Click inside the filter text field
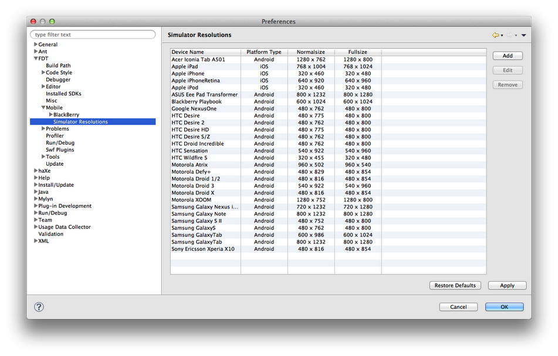 (x=92, y=34)
